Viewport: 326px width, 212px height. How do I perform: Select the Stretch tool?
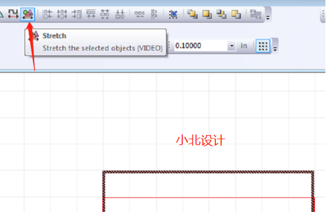tap(28, 14)
